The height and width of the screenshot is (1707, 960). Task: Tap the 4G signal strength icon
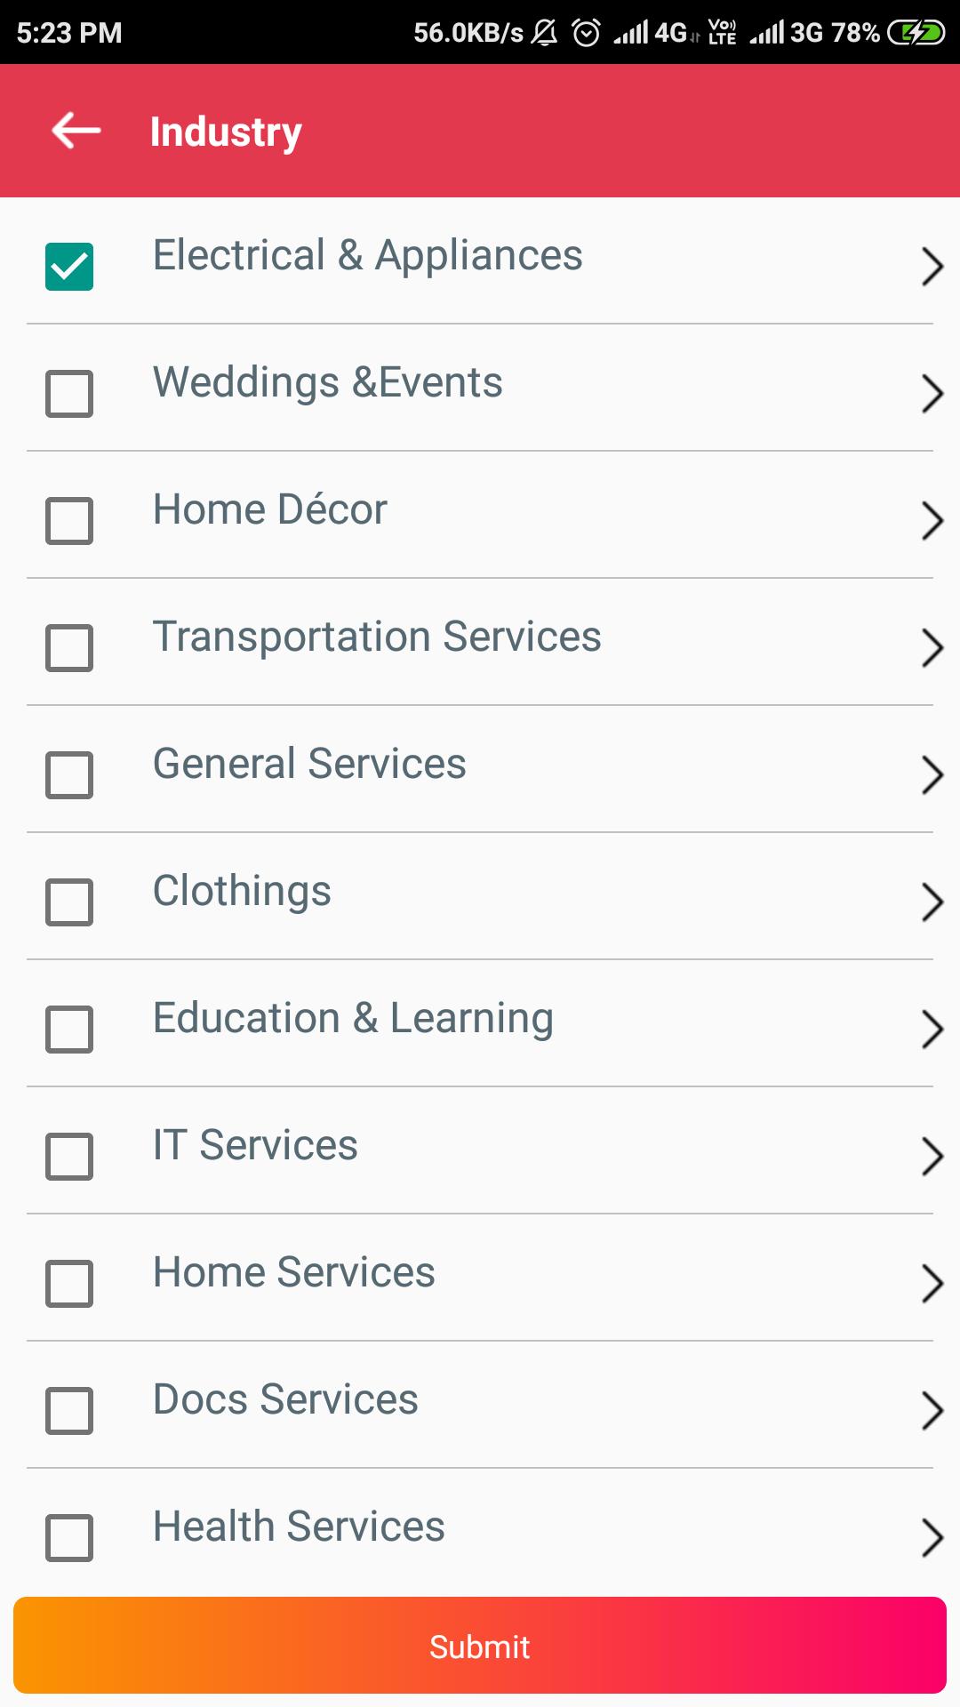point(650,33)
